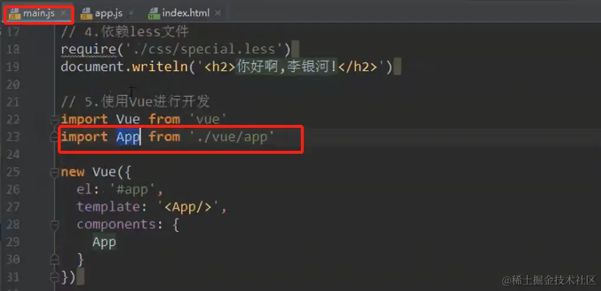
Task: Click the App entry inside components
Action: point(104,242)
